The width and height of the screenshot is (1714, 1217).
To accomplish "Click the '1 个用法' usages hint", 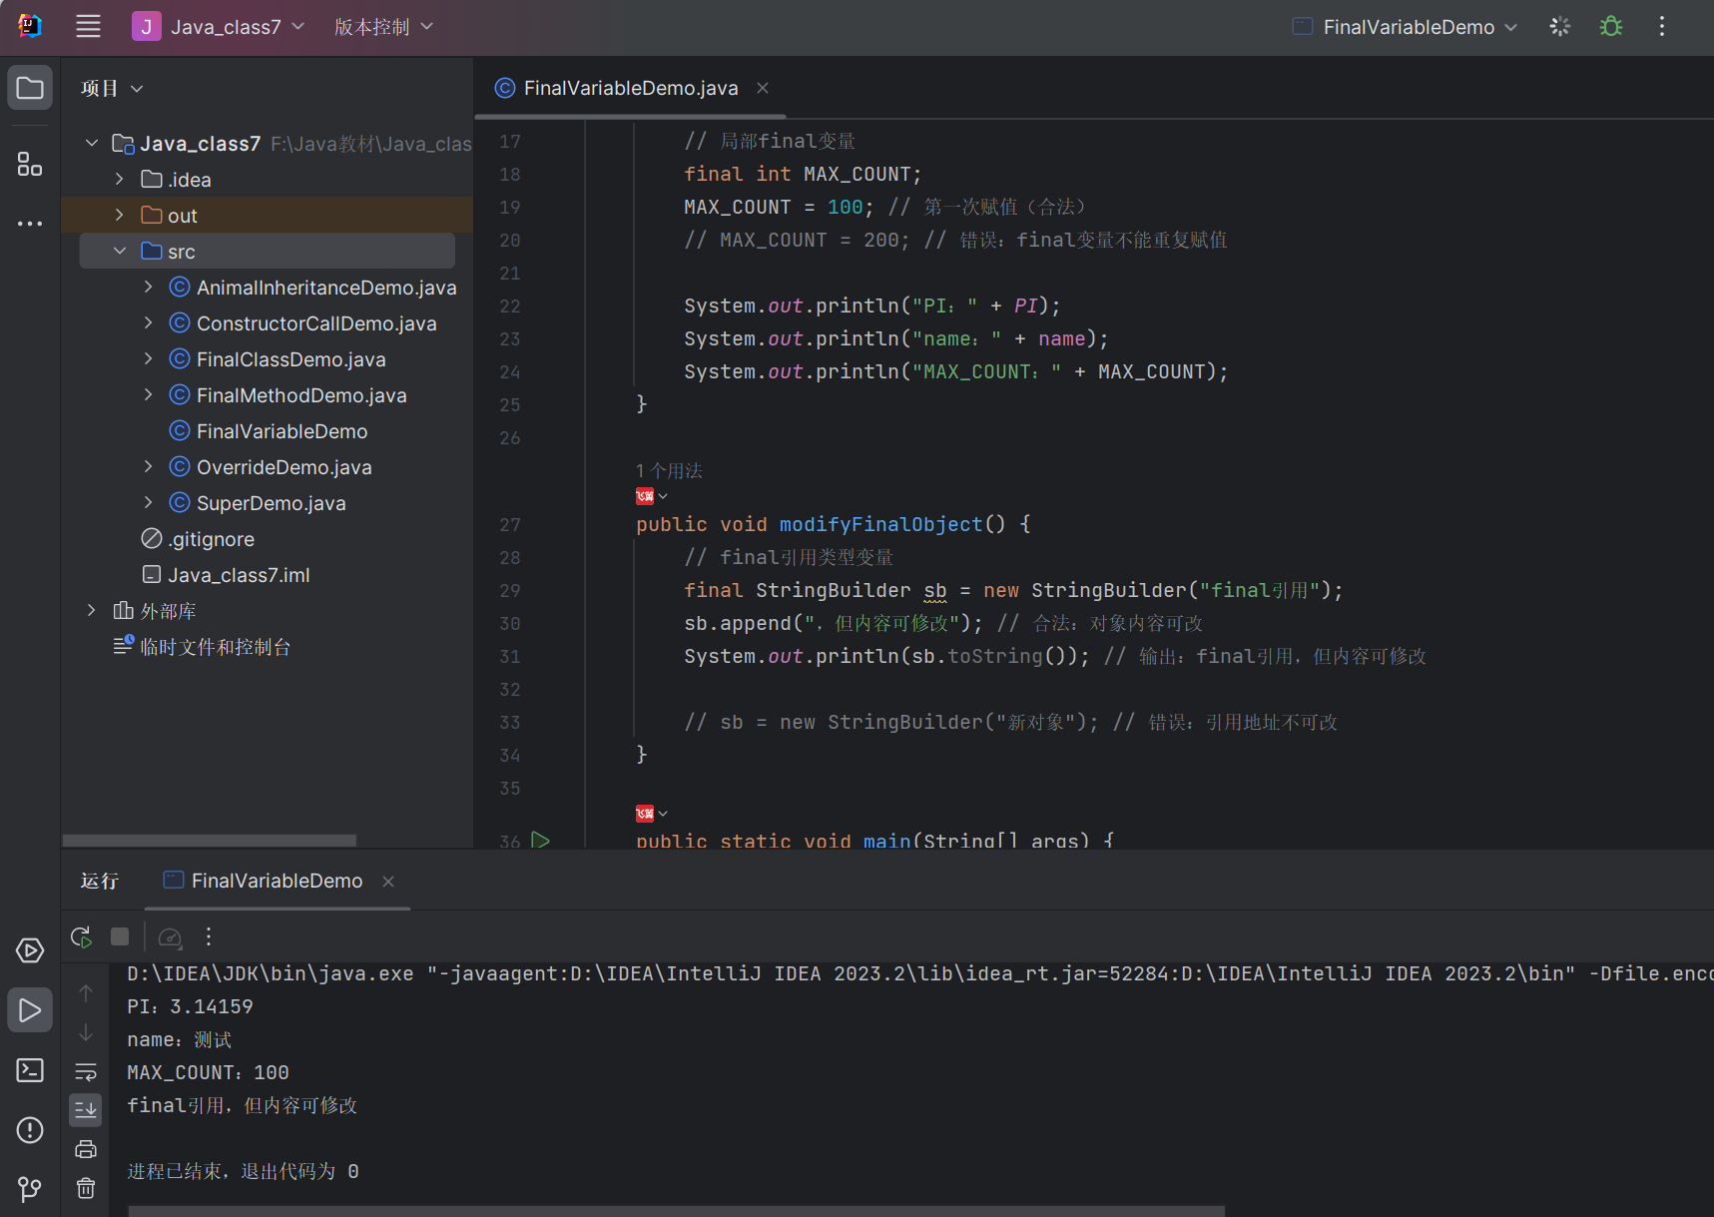I will point(669,470).
